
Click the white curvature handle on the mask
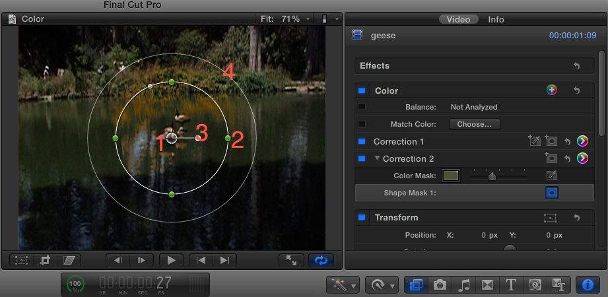(x=150, y=86)
